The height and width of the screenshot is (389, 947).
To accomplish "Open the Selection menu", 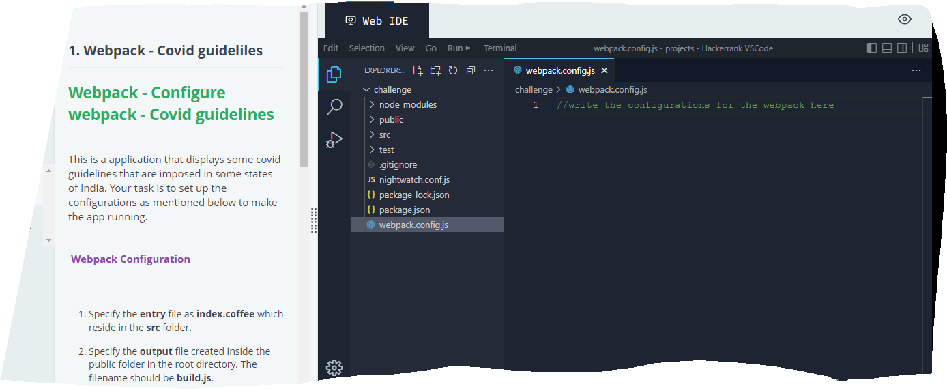I will click(x=367, y=48).
